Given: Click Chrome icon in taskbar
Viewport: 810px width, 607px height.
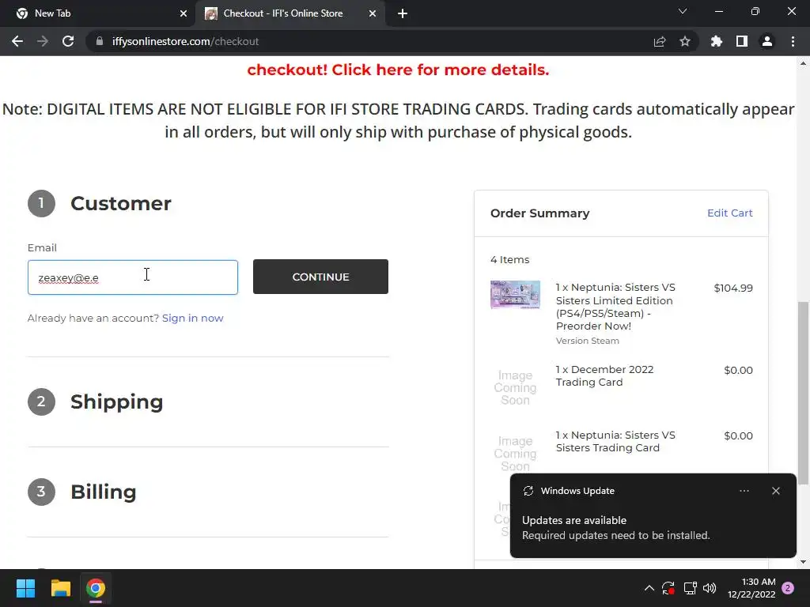Looking at the screenshot, I should pos(96,588).
